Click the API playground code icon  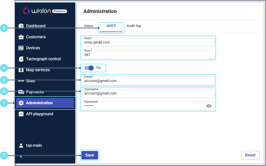[21, 114]
